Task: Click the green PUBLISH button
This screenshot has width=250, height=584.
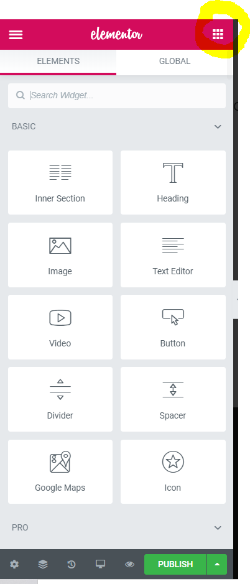Action: click(175, 564)
